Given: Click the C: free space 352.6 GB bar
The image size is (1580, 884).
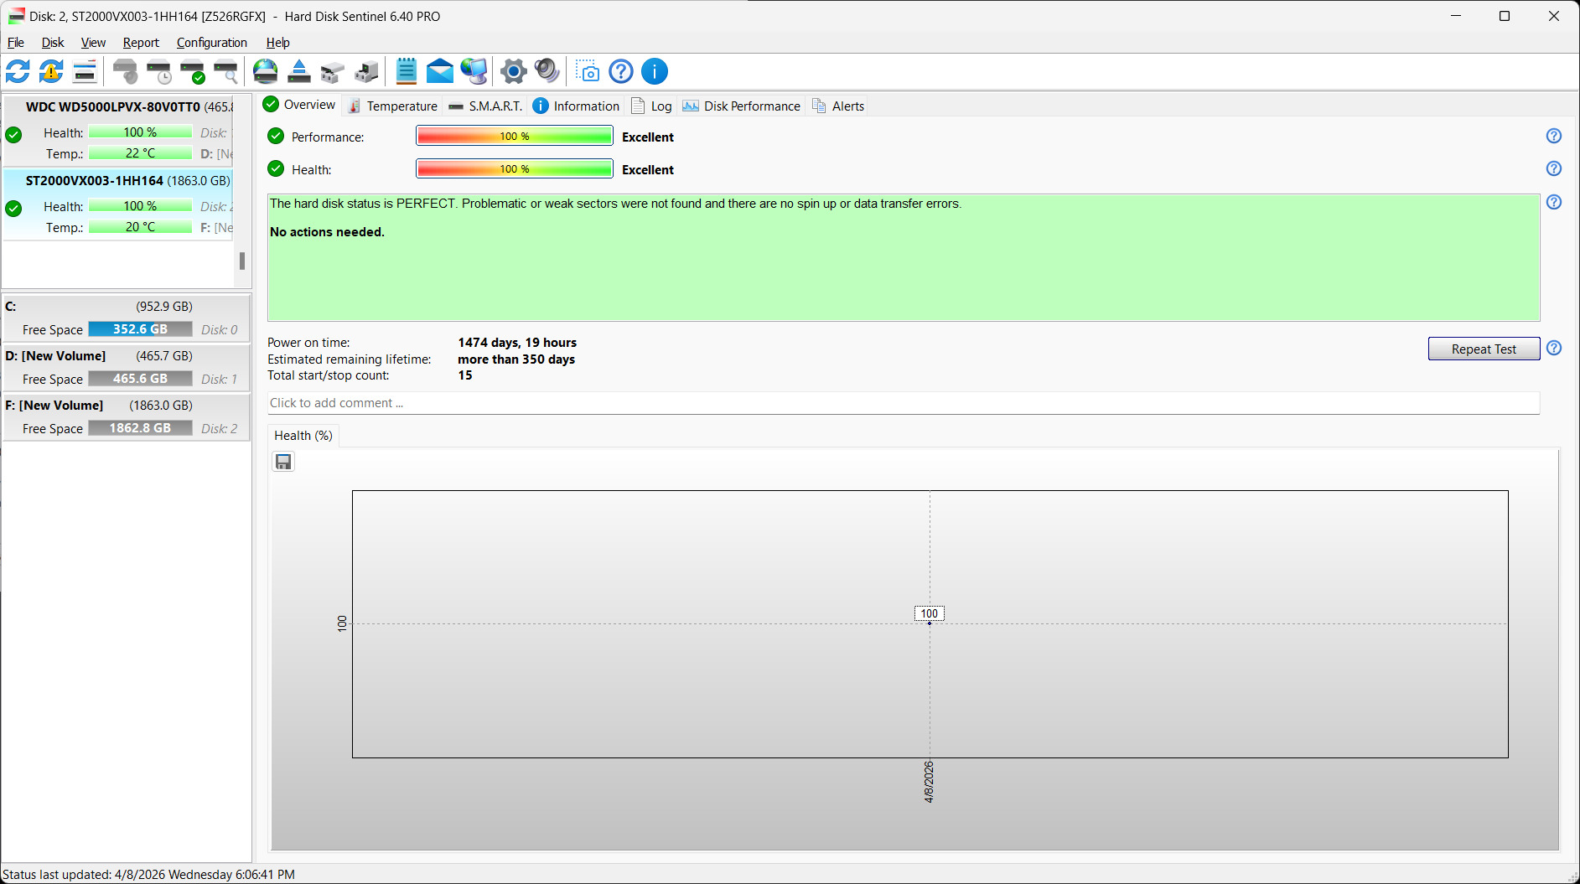Looking at the screenshot, I should [140, 329].
